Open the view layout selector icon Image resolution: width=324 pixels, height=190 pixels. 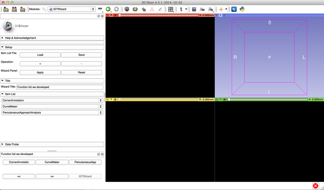pyautogui.click(x=171, y=9)
